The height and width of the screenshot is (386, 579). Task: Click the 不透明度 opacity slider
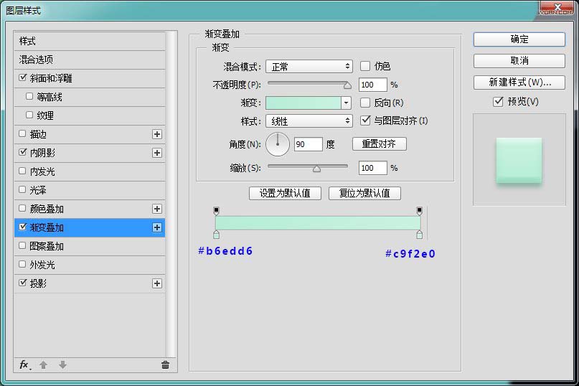pyautogui.click(x=309, y=85)
